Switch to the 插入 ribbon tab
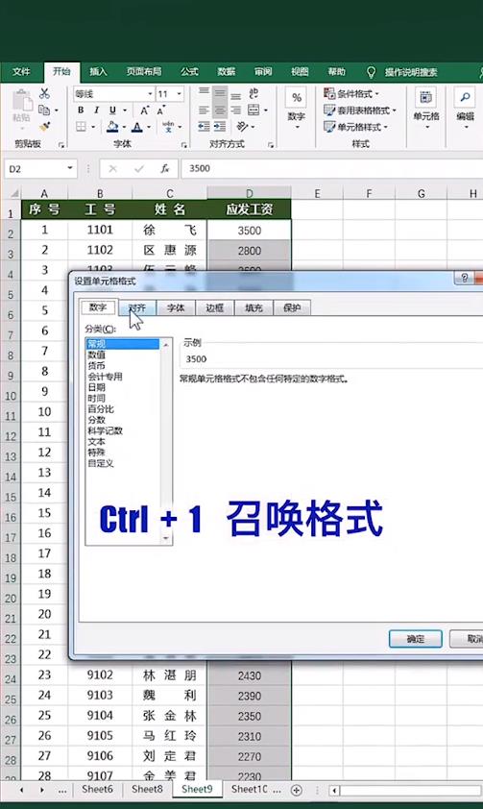The width and height of the screenshot is (483, 809). coord(98,72)
